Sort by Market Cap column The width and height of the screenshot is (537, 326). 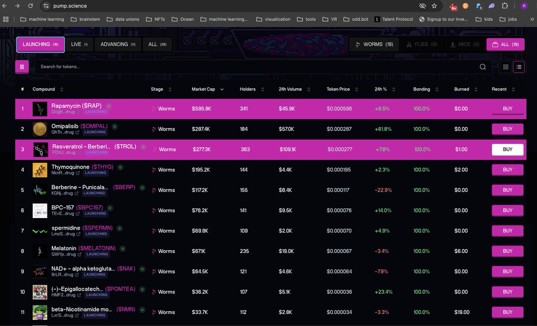(x=208, y=89)
